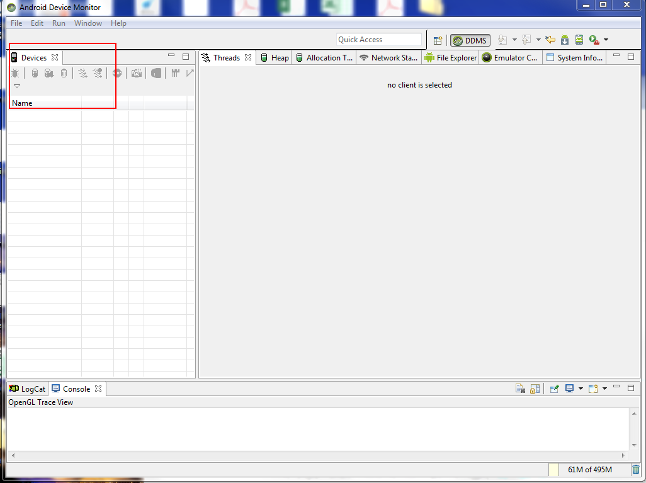This screenshot has width=646, height=483.
Task: Click the Clear Console icon
Action: [520, 388]
